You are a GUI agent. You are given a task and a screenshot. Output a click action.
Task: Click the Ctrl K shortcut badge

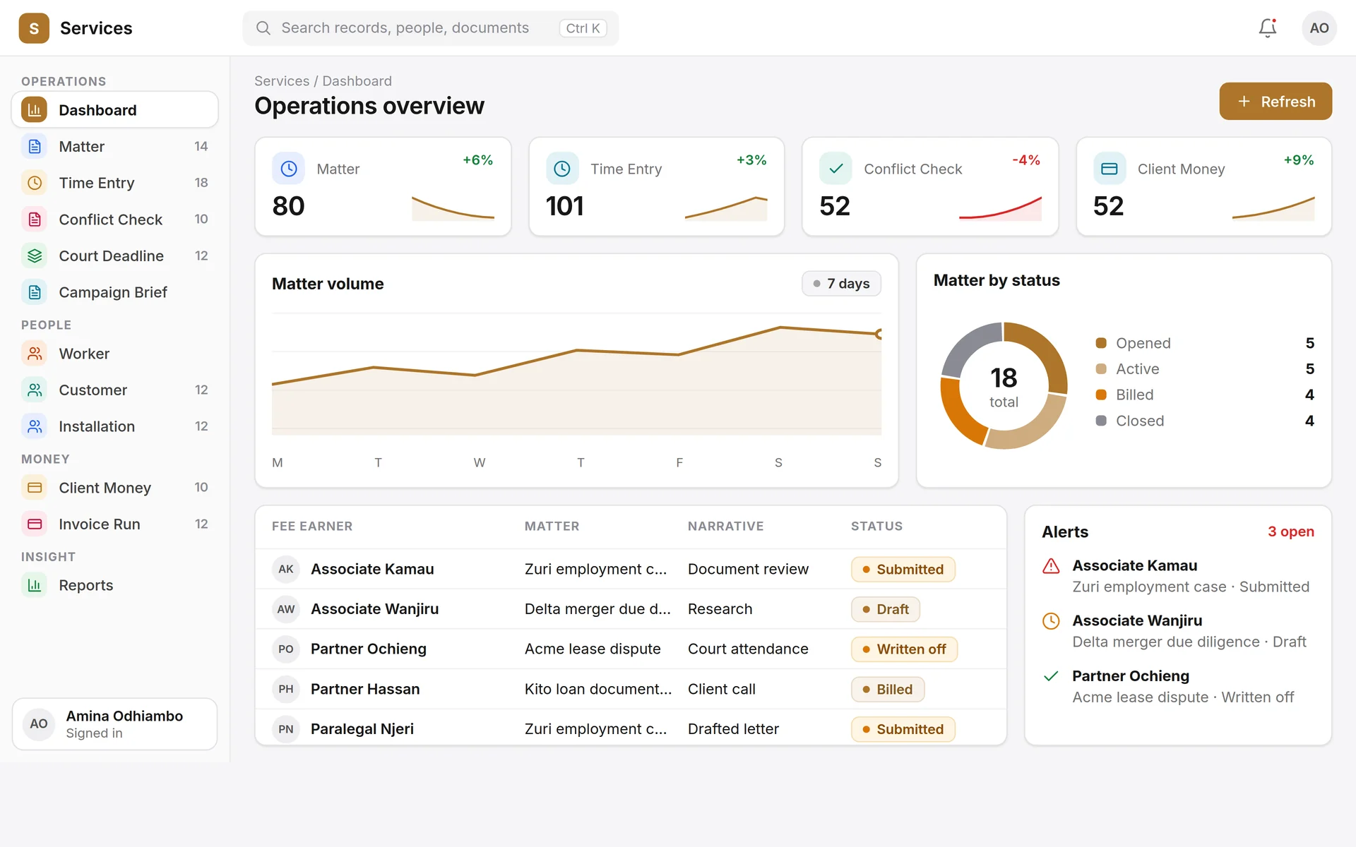[583, 28]
